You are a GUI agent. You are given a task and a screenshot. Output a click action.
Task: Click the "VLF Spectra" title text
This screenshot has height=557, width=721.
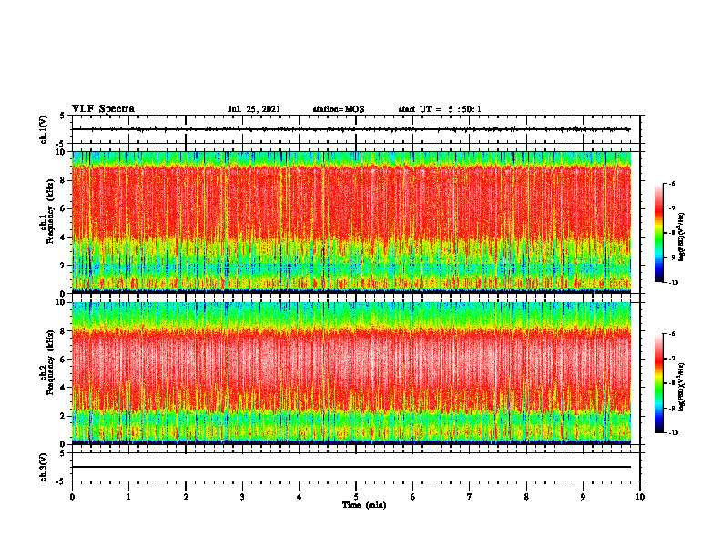(x=103, y=109)
